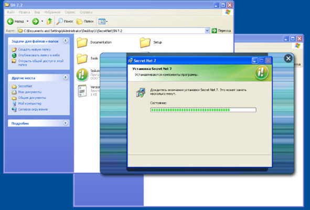Select the Documentation folder icon
The height and width of the screenshot is (210, 310).
click(82, 43)
